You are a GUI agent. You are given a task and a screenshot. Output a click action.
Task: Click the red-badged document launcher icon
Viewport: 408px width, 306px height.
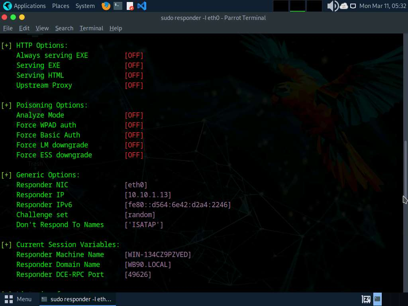130,6
